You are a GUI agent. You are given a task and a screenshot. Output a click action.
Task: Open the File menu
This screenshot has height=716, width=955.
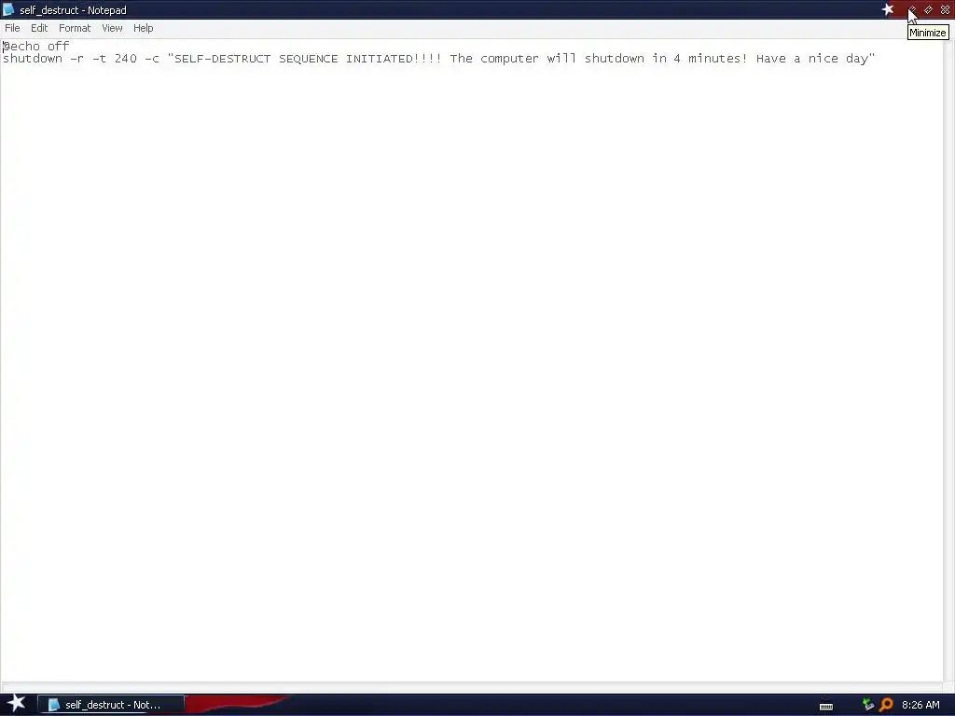(12, 28)
